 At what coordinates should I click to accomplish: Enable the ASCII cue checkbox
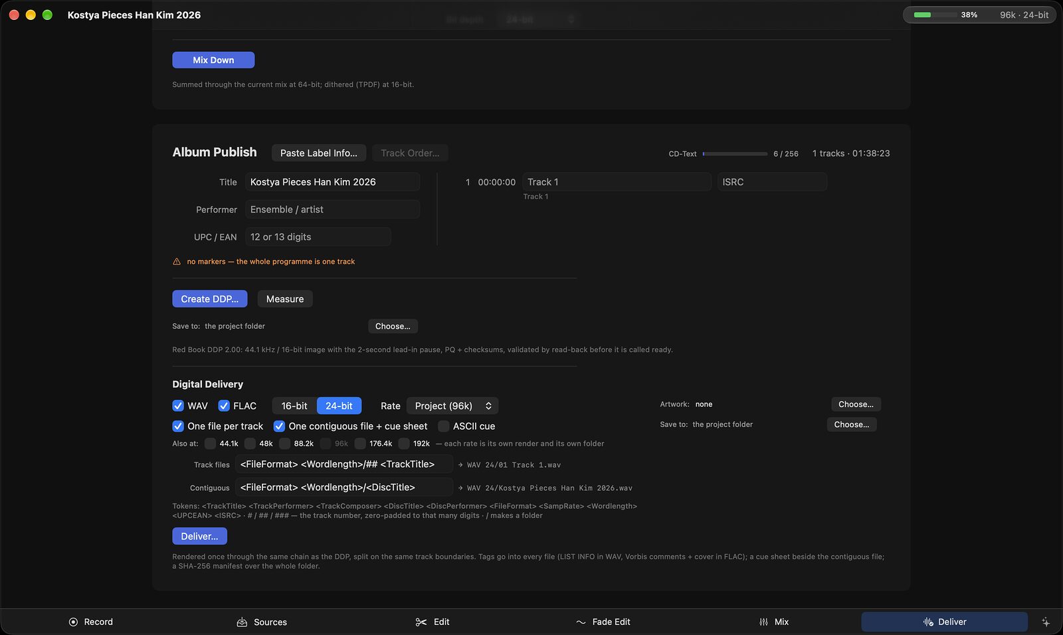444,426
